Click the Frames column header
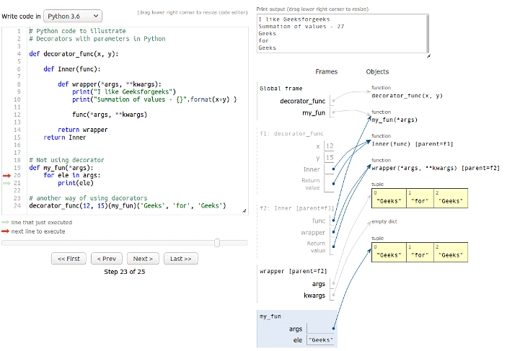 [326, 72]
